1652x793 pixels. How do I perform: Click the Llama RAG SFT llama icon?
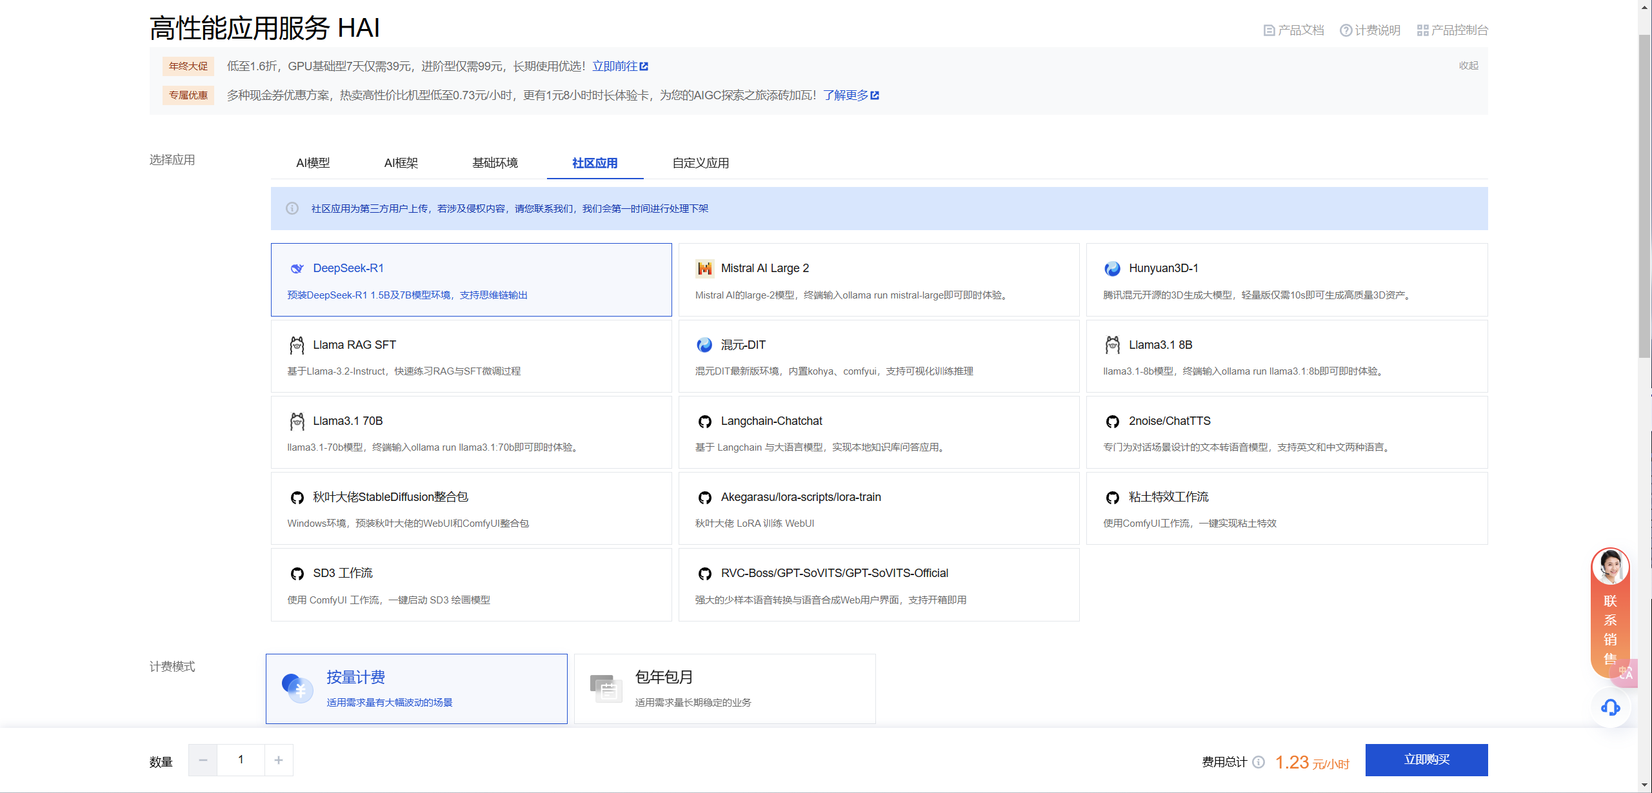(297, 345)
